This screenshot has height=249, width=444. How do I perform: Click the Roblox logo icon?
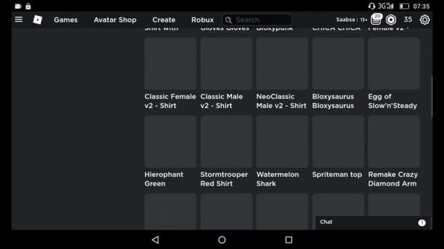pyautogui.click(x=37, y=20)
